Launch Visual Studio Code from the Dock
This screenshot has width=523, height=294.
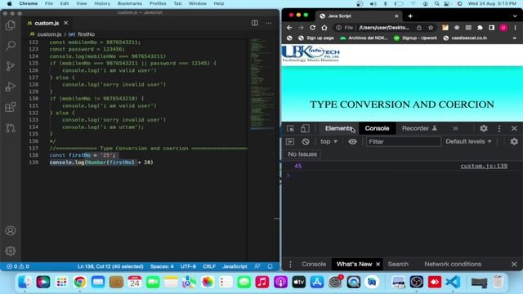click(x=453, y=283)
